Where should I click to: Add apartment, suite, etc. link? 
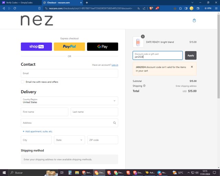[x=37, y=131]
